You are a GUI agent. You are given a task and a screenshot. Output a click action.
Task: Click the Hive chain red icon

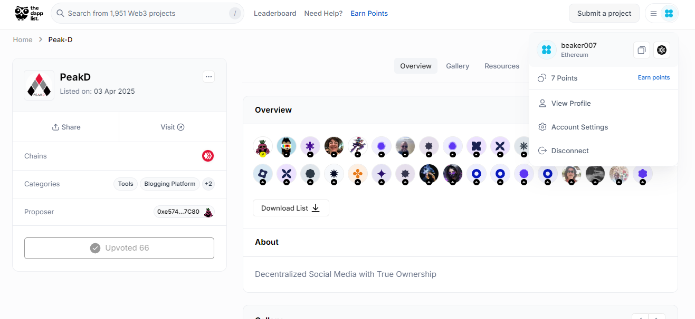208,156
